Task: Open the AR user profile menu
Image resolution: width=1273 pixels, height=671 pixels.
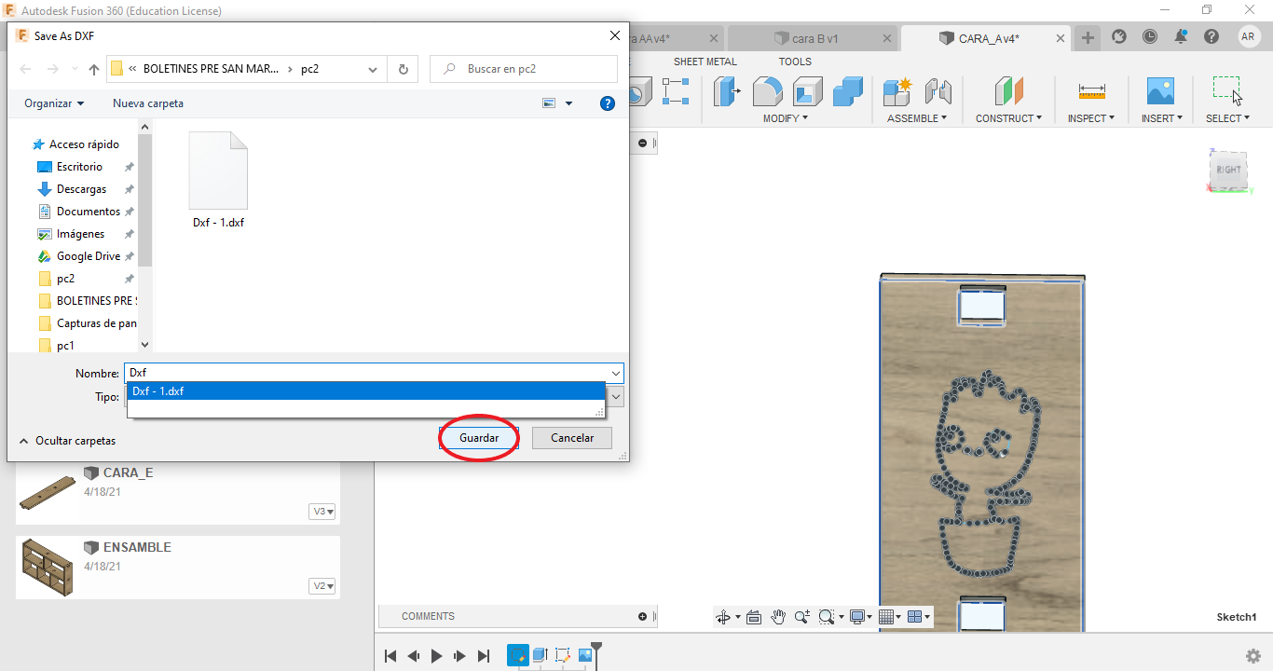Action: (1249, 36)
